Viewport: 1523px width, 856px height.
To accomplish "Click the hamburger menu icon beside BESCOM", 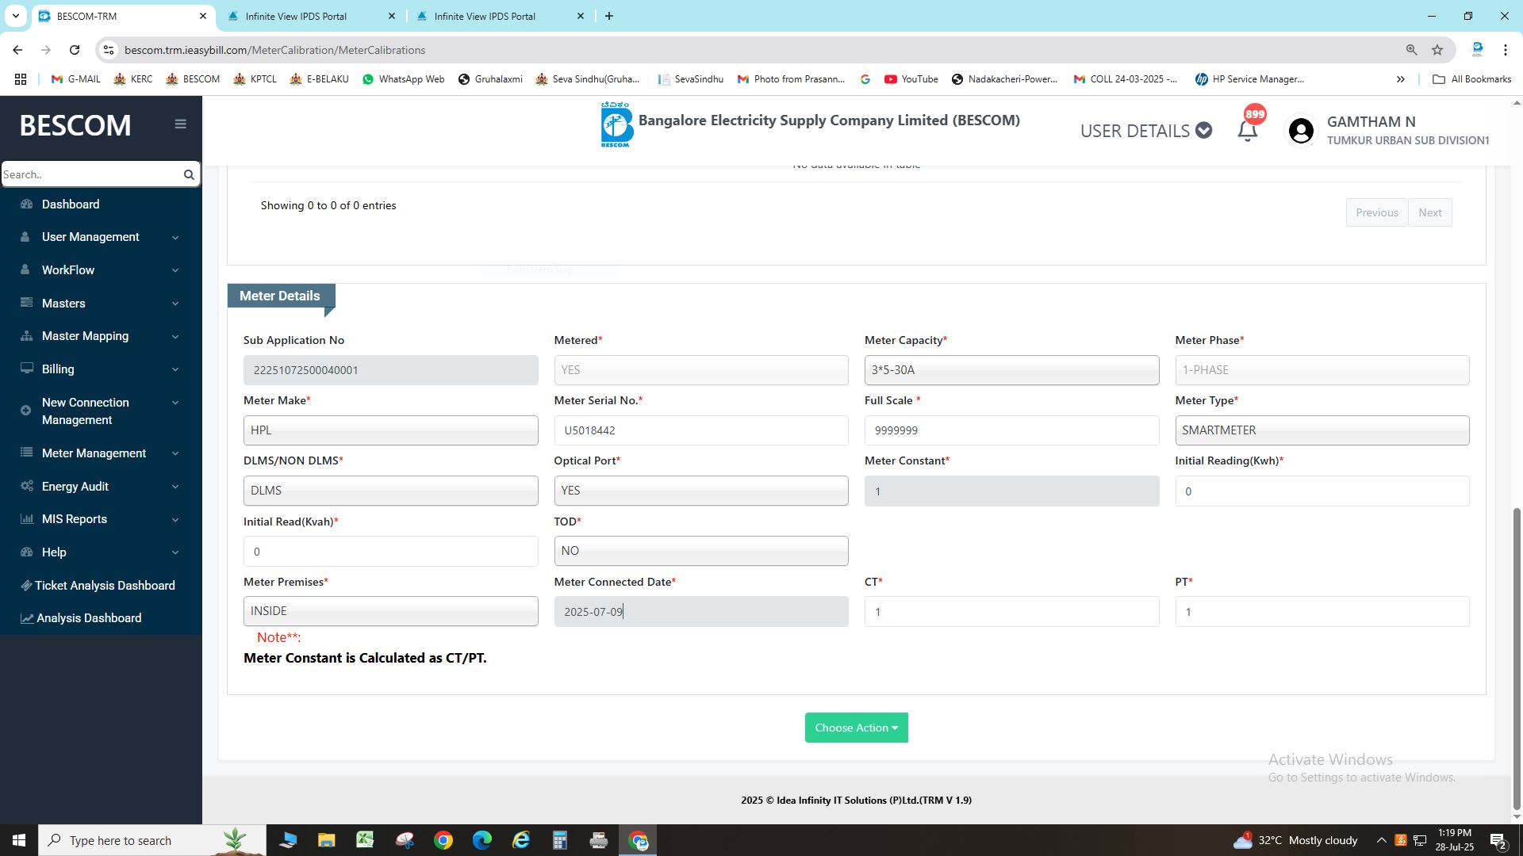I will [180, 124].
